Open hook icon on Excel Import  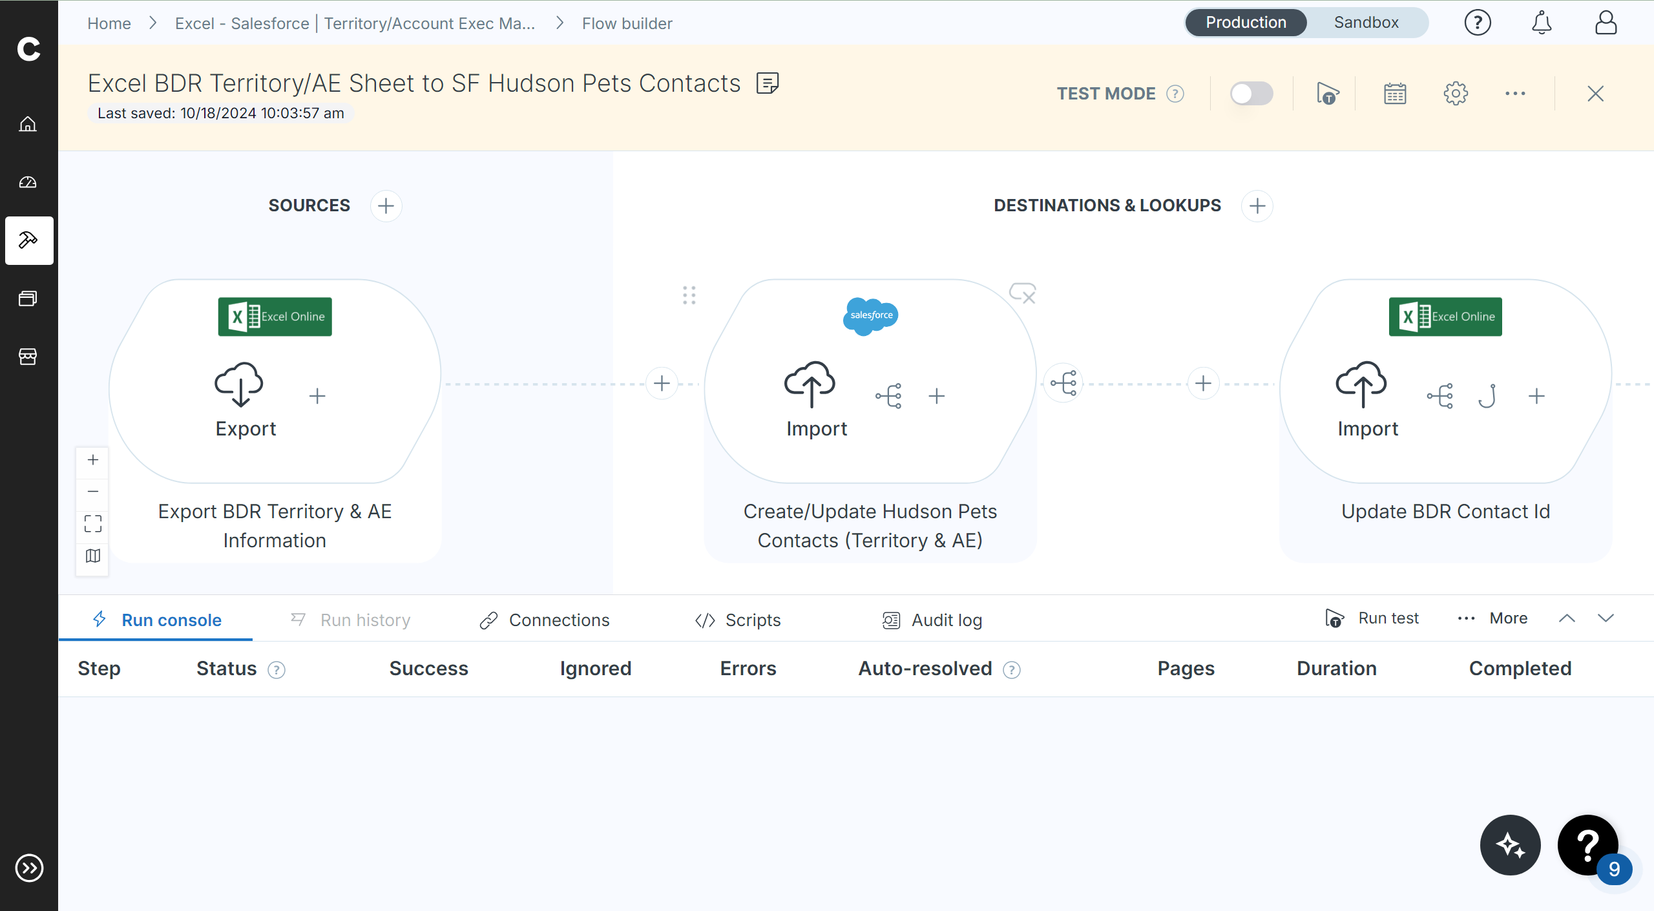tap(1488, 396)
